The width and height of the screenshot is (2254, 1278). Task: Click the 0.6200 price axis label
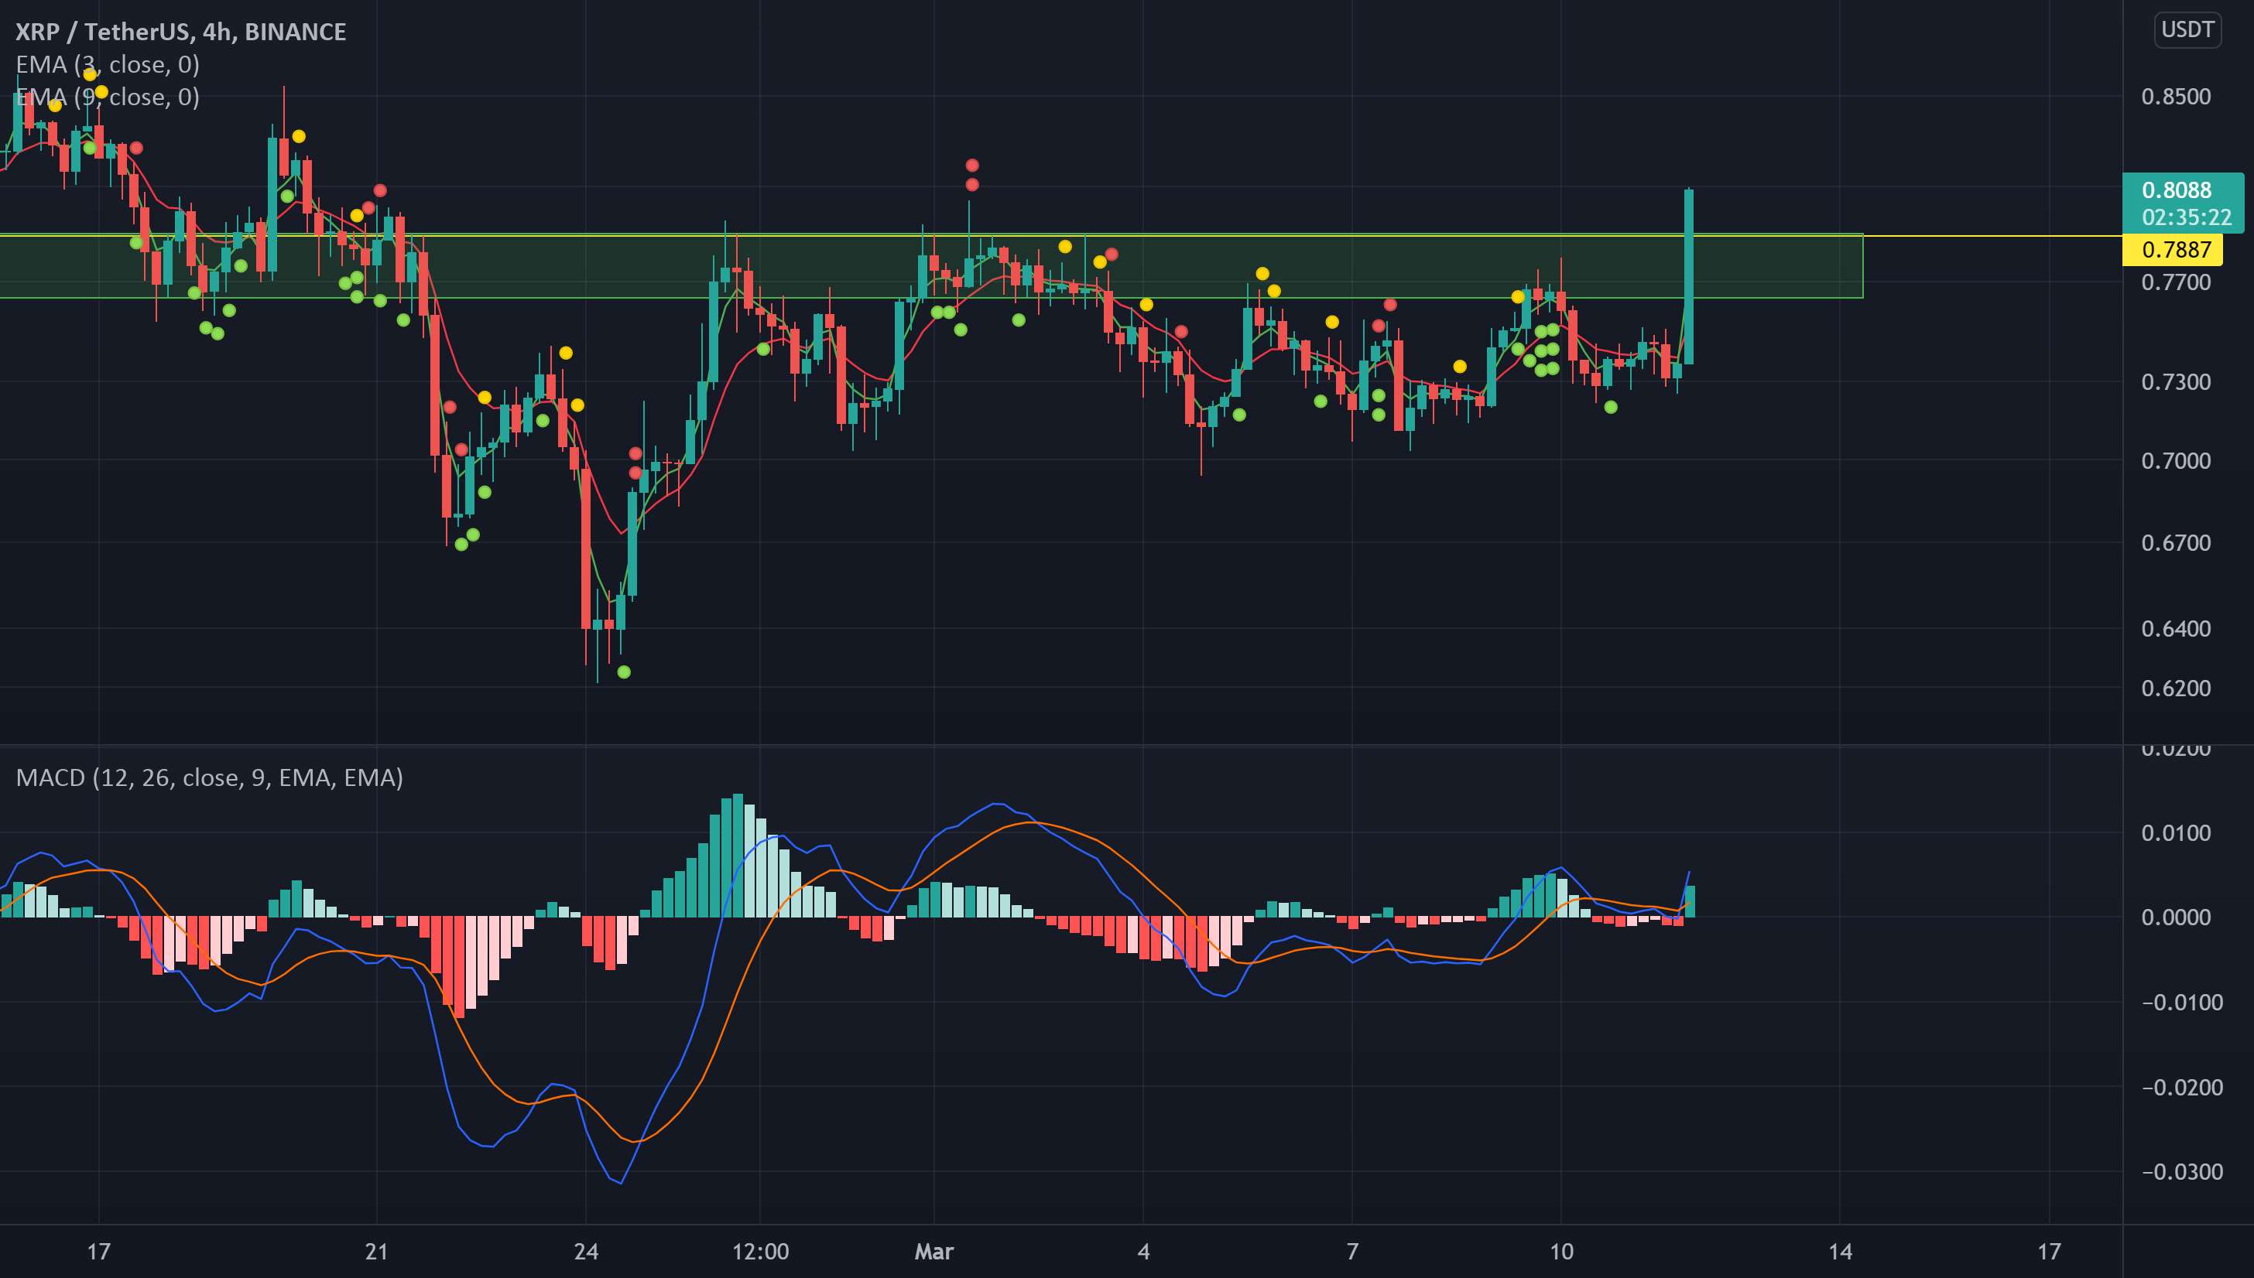tap(2176, 689)
